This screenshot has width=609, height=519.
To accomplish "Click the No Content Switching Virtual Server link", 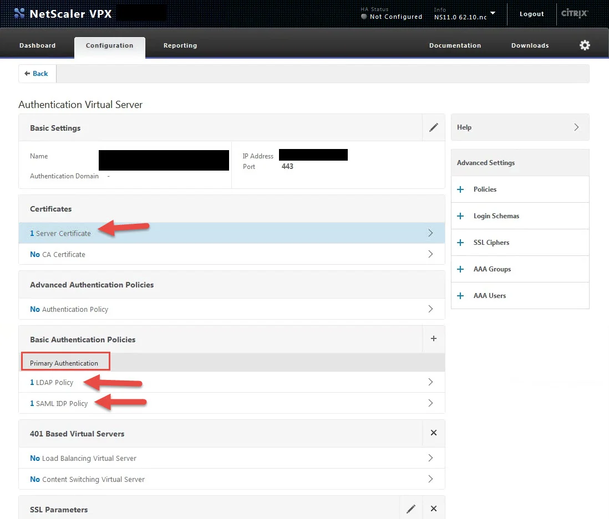I will [x=88, y=480].
